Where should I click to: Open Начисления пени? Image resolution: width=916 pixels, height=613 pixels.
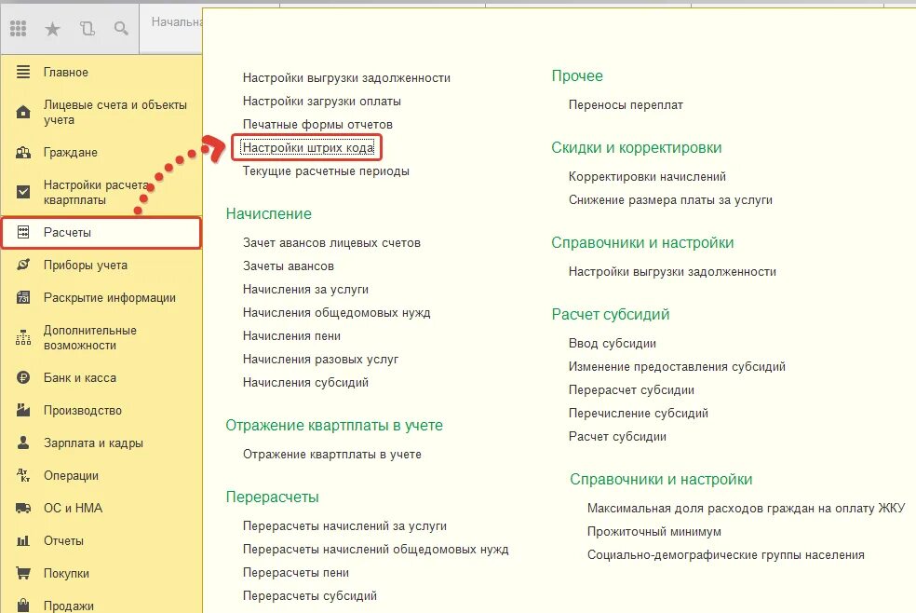pyautogui.click(x=291, y=336)
